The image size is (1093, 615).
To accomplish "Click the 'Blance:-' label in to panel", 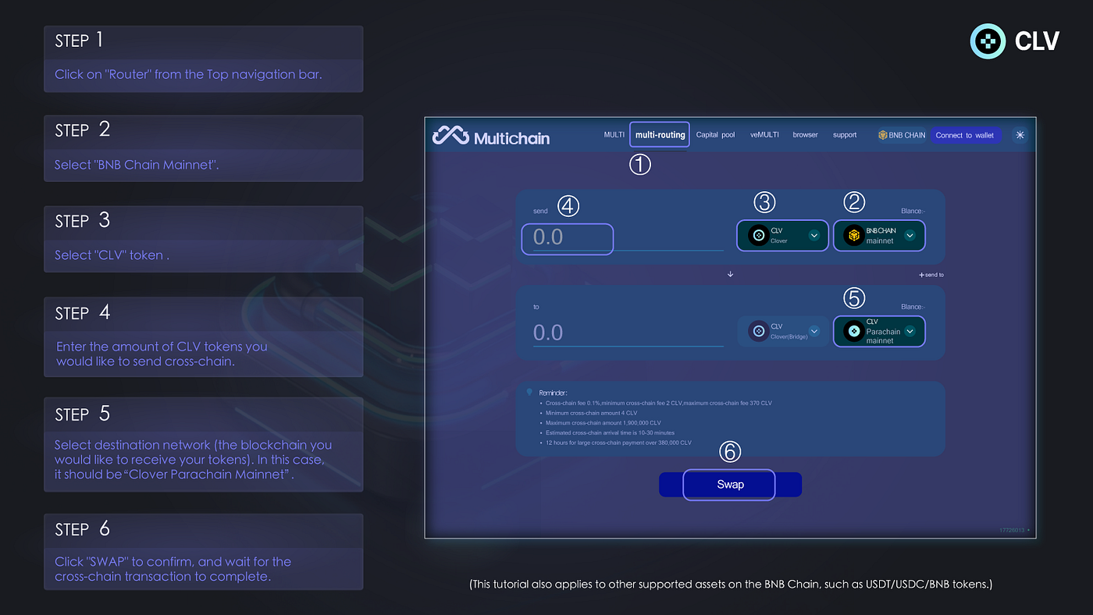I will [912, 307].
